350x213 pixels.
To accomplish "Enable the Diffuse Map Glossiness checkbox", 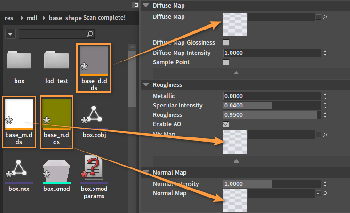I will (226, 43).
